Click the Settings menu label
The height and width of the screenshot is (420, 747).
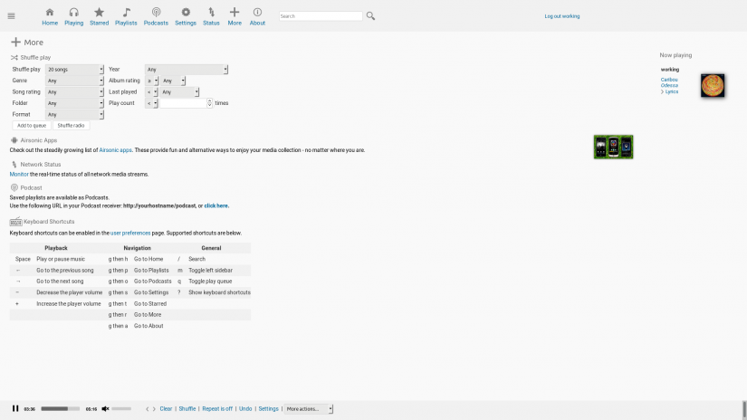point(186,23)
